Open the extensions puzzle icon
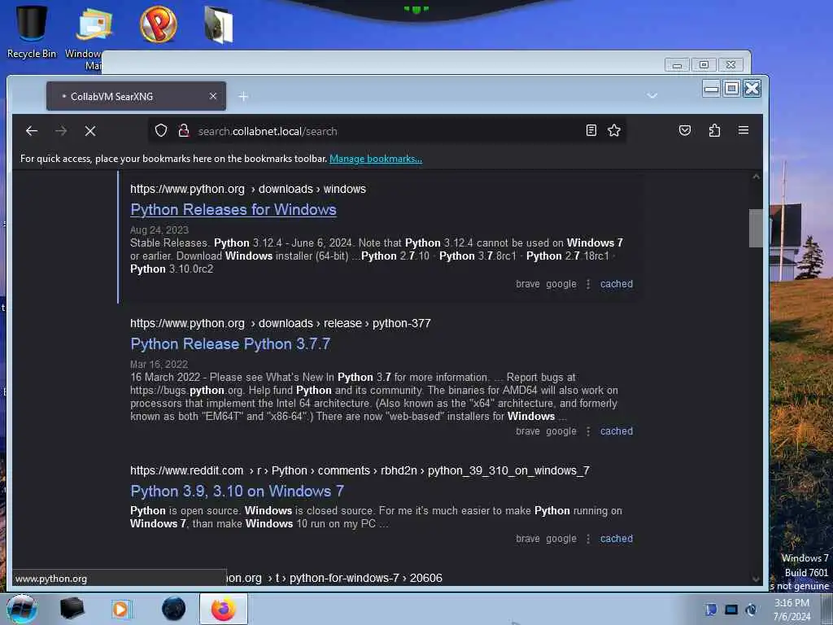Screen dimensions: 833x625 (x=714, y=130)
